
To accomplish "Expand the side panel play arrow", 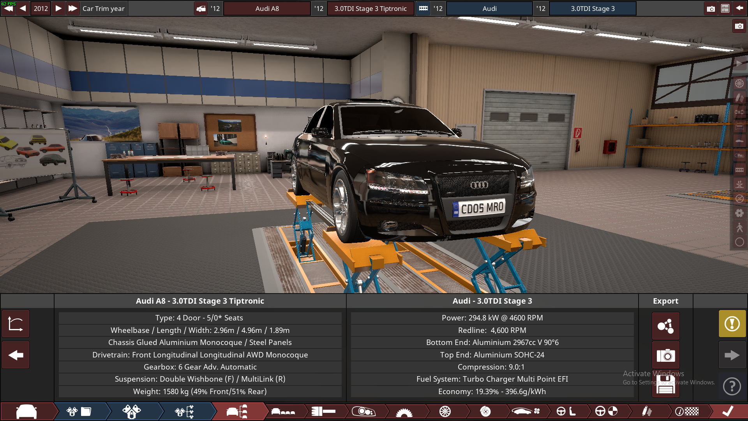I will [x=739, y=63].
